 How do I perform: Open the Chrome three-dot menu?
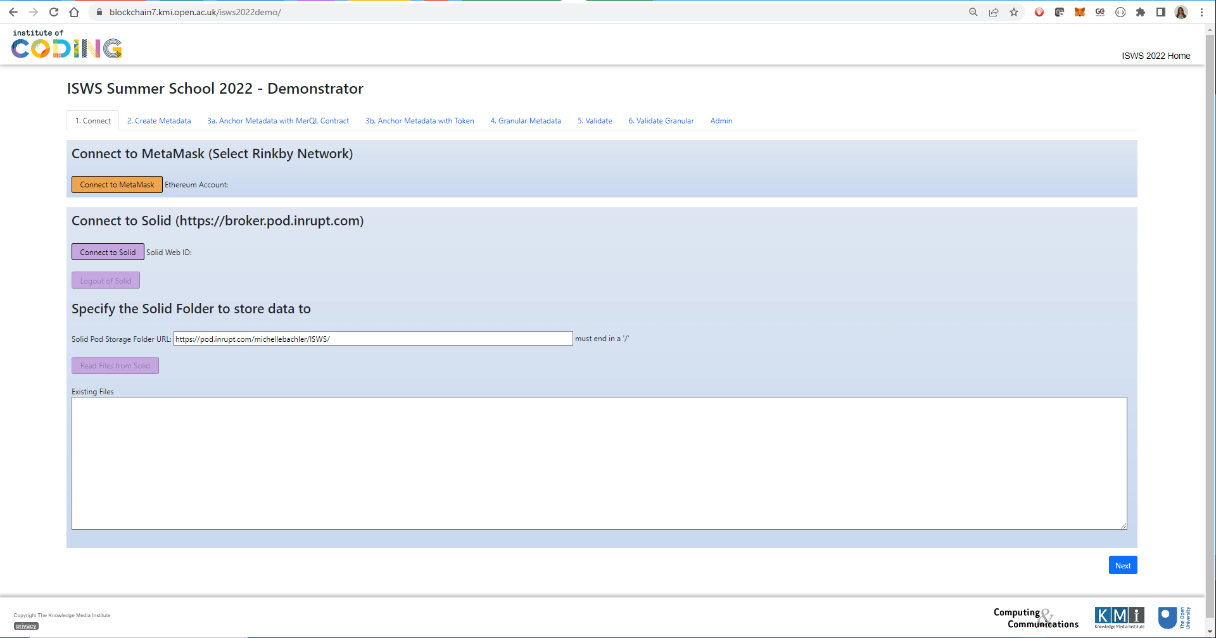1201,12
